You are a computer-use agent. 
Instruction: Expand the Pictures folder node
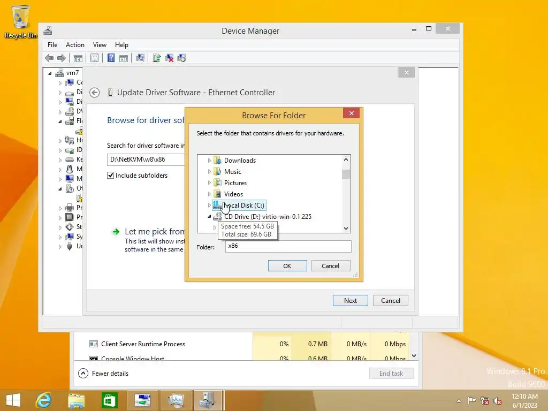[x=209, y=183]
